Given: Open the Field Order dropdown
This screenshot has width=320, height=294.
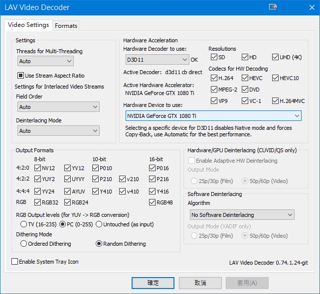Looking at the screenshot, I should click(59, 107).
